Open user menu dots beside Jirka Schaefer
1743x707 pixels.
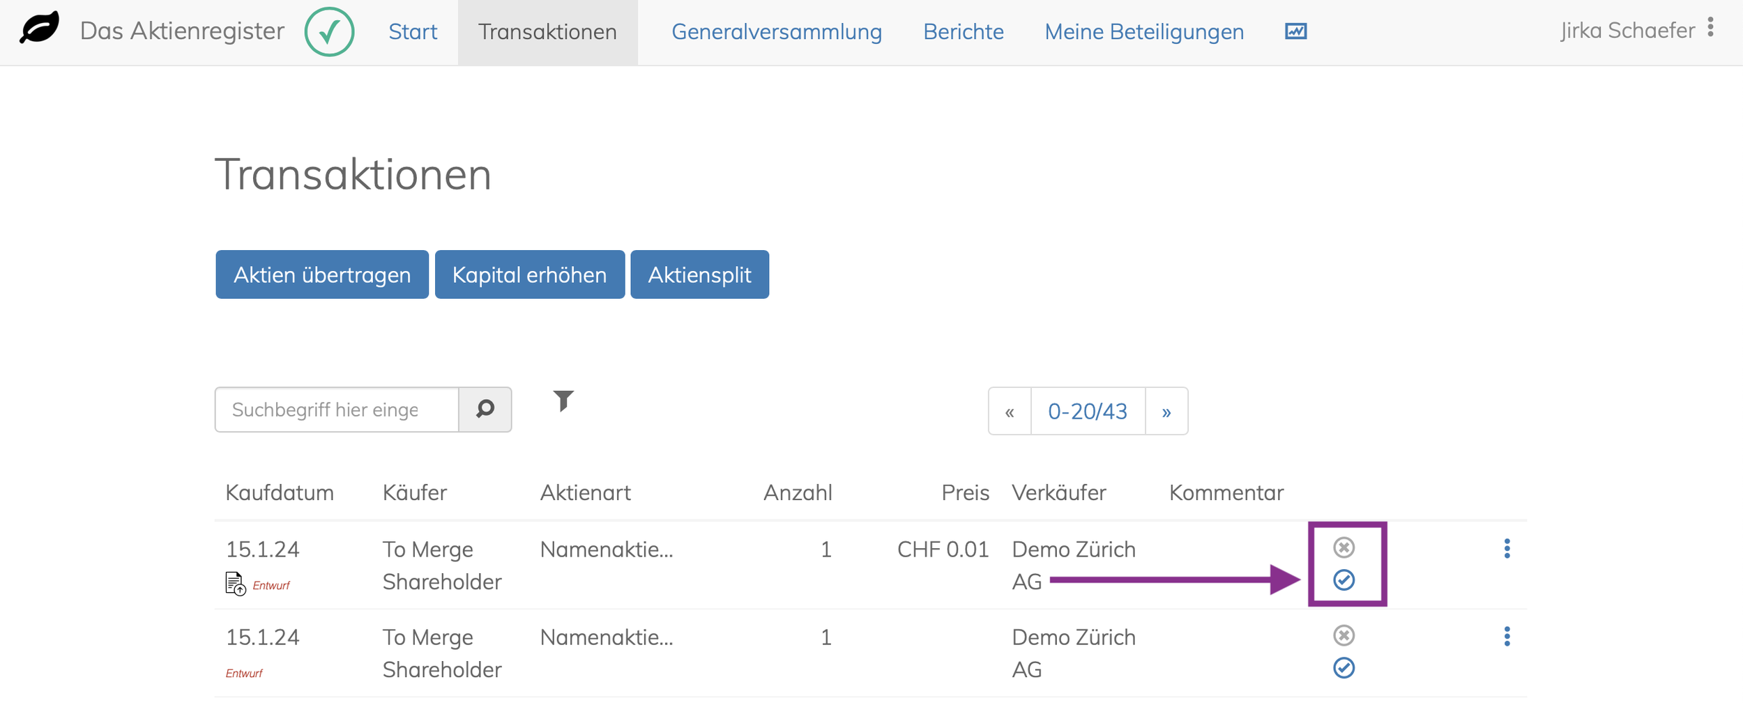pos(1710,27)
